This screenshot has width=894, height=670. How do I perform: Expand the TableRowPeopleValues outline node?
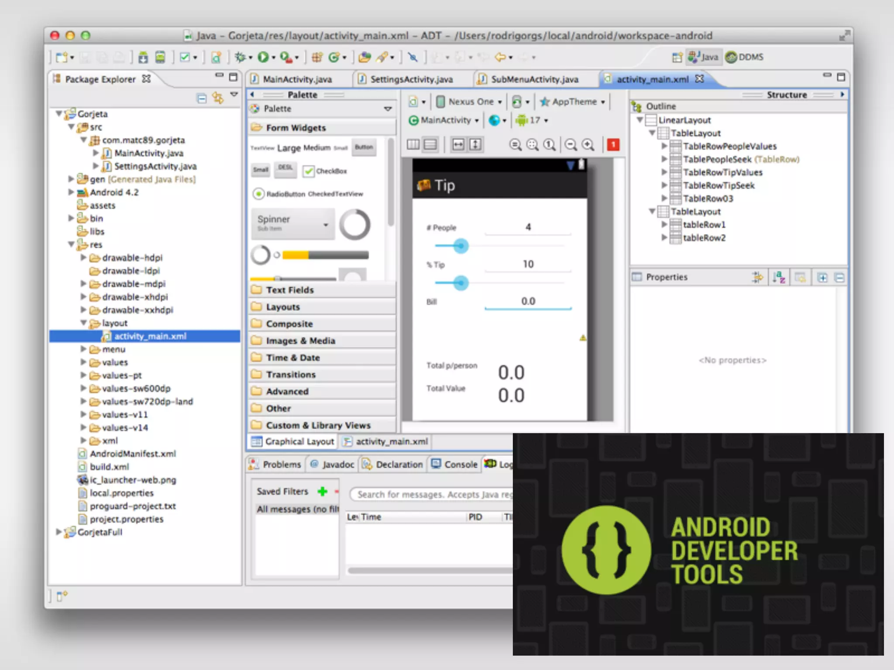pyautogui.click(x=664, y=146)
